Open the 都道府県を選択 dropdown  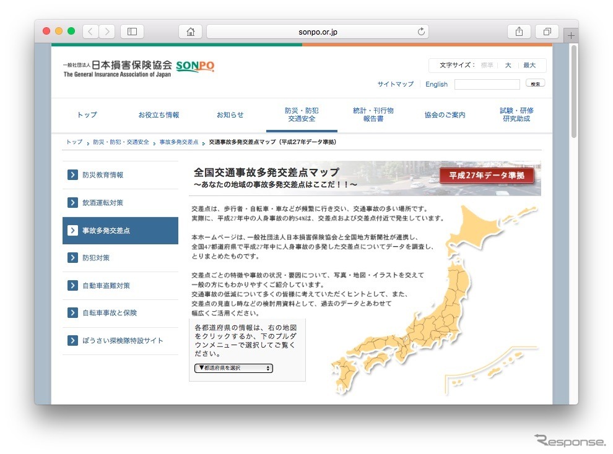click(x=233, y=368)
